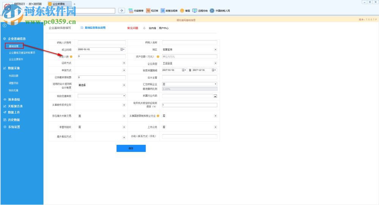Open the 常见问题 FAQ link
This screenshot has height=205, width=379.
(x=133, y=28)
